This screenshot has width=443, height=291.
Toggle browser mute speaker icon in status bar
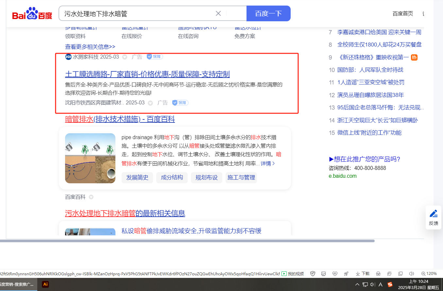pos(411,274)
